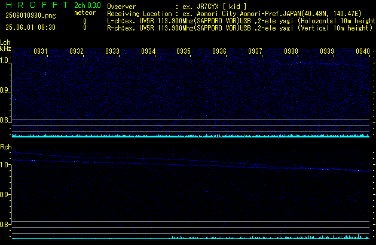Click the 0937 time marker
376x245 pixels.
pyautogui.click(x=255, y=51)
